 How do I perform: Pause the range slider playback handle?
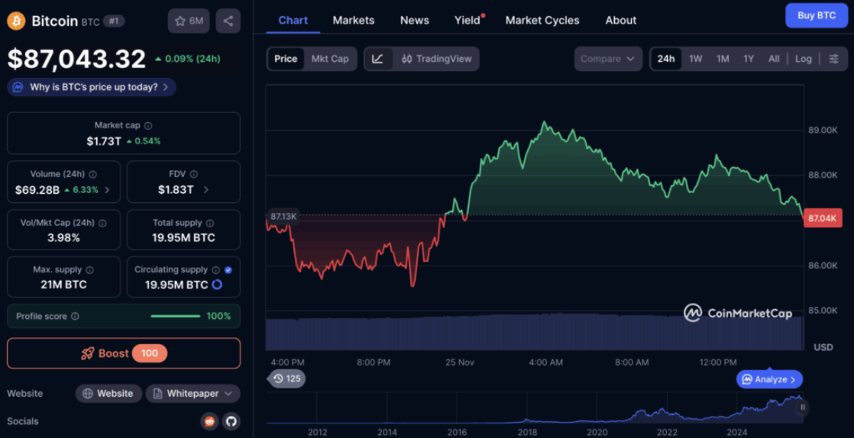pyautogui.click(x=802, y=407)
